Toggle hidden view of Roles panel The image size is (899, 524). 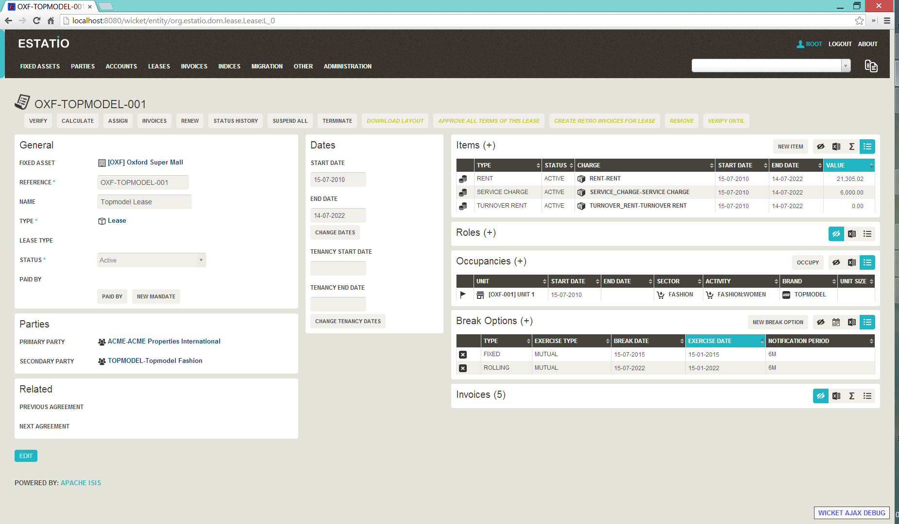pyautogui.click(x=836, y=234)
